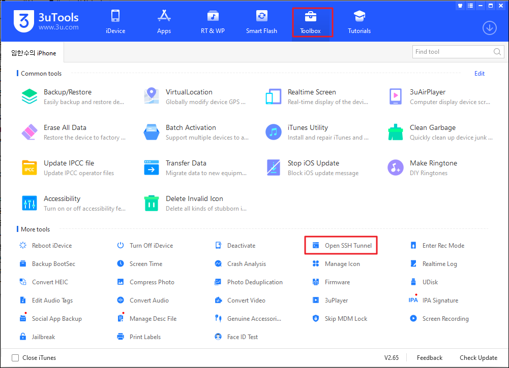The image size is (509, 368).
Task: Open the downloads arrow button
Action: pos(489,28)
